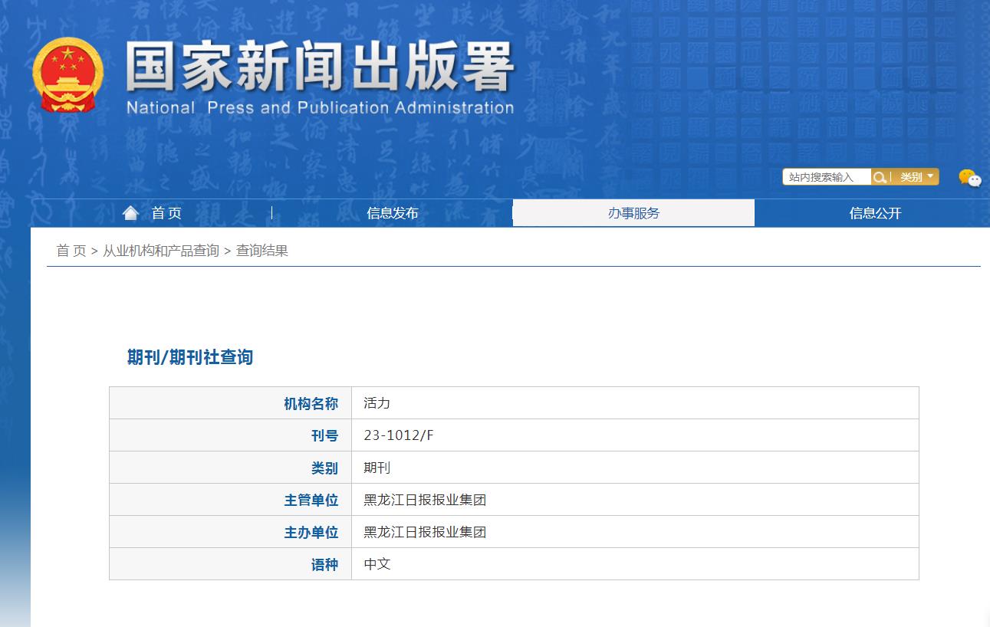990x627 pixels.
Task: Open the 查询结果 breadcrumb entry
Action: [x=261, y=249]
